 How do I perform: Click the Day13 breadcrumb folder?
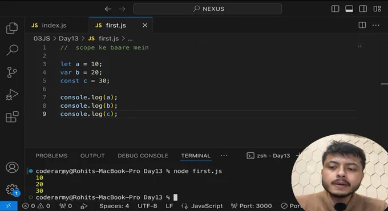pos(68,39)
